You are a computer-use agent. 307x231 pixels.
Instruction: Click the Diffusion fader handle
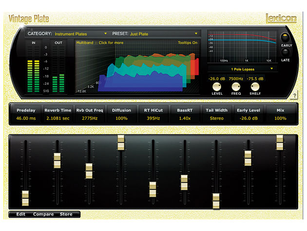point(121,143)
